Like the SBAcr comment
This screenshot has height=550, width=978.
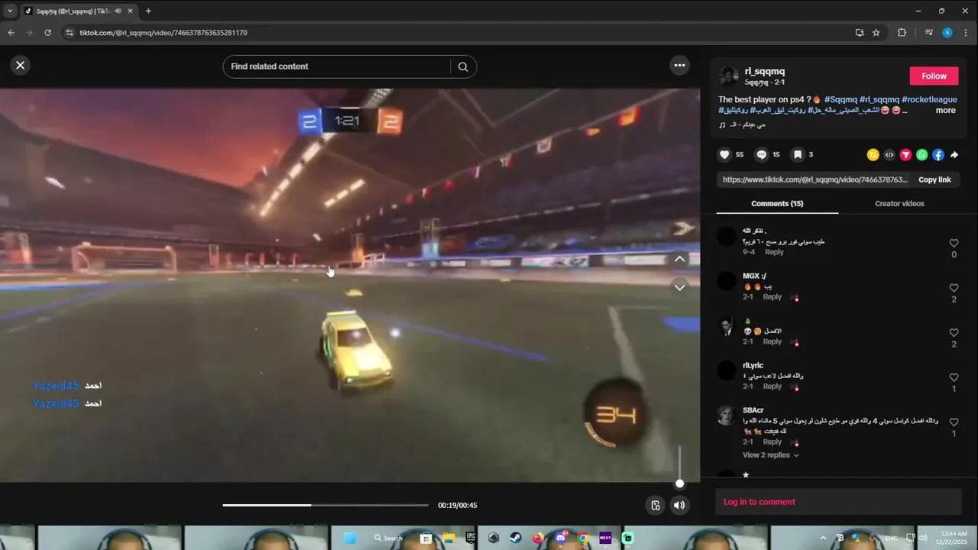coord(954,422)
